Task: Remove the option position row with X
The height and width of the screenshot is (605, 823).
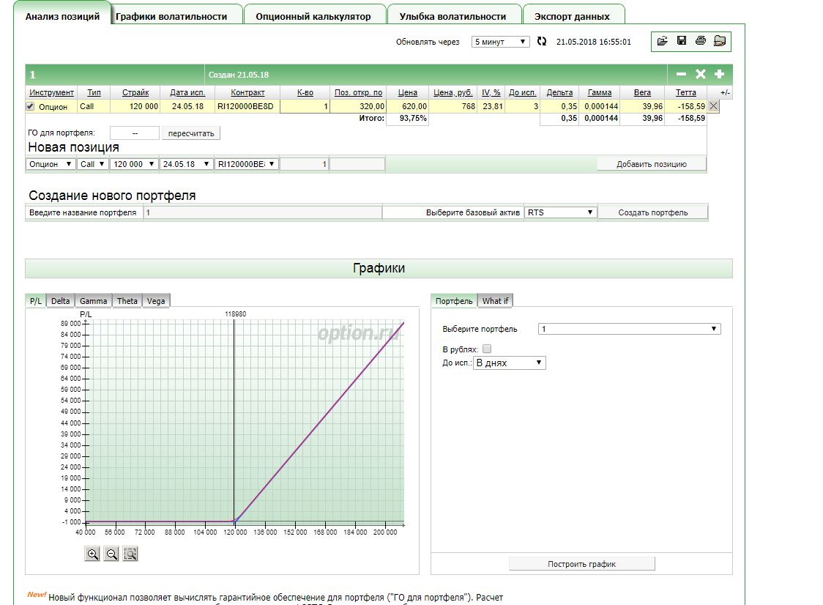Action: [x=714, y=106]
